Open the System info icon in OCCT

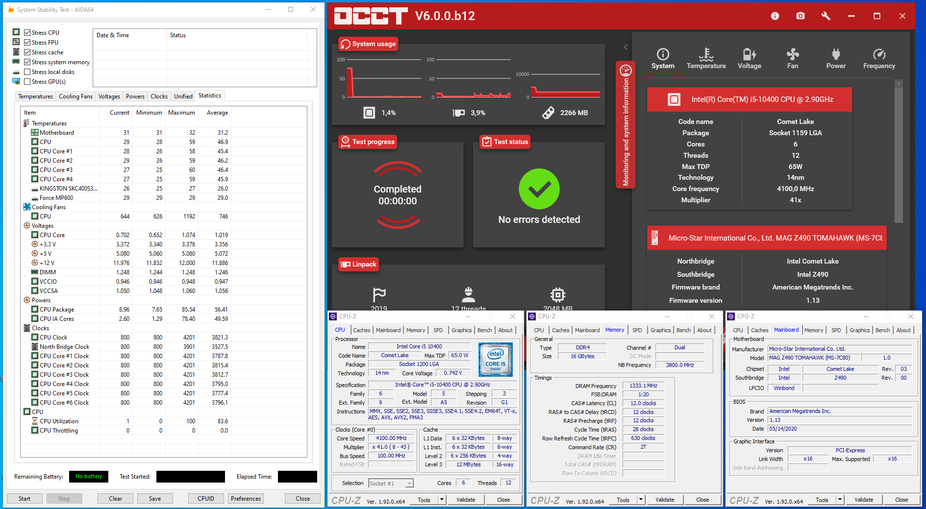663,54
